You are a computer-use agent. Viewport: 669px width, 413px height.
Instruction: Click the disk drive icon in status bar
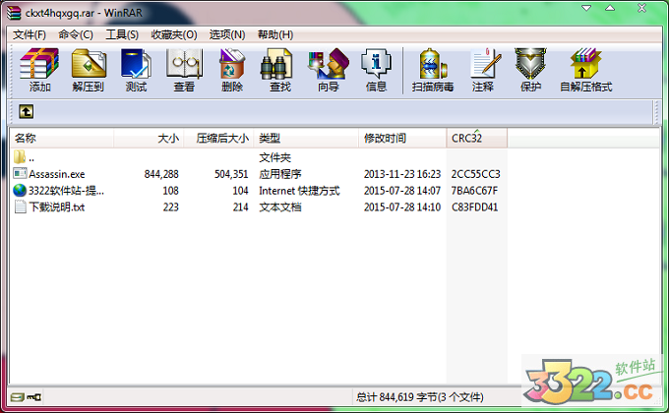click(x=17, y=397)
